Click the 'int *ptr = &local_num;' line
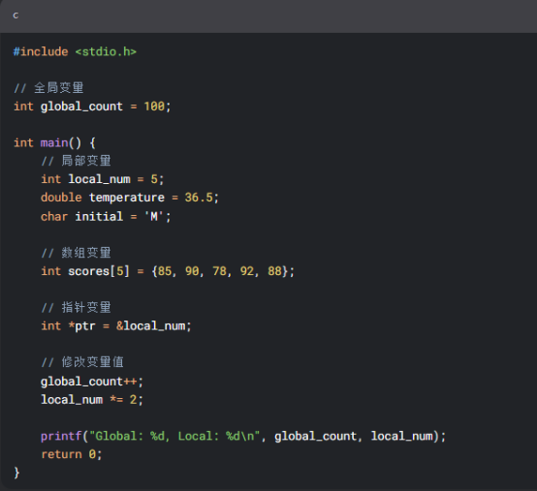 115,326
